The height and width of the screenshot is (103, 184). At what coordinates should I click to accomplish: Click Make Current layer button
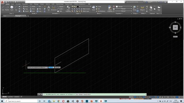pos(85,9)
